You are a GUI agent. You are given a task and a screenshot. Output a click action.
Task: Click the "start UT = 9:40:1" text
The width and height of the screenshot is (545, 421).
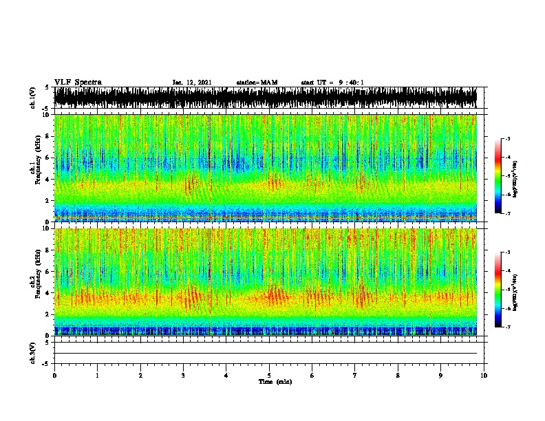[332, 83]
